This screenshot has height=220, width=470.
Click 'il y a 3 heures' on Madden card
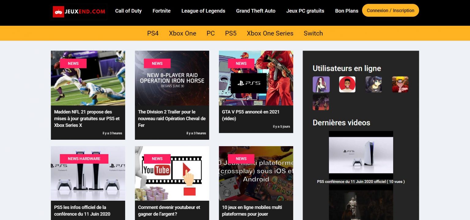[112, 133]
